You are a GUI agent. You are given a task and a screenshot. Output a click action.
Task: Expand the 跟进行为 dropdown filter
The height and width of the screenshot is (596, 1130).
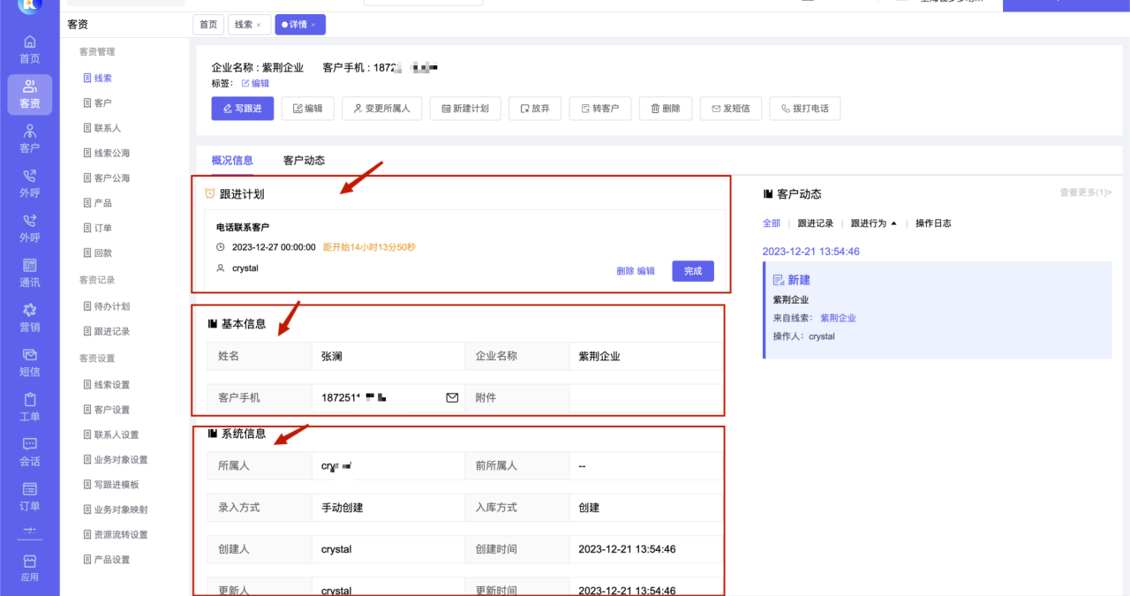(873, 223)
